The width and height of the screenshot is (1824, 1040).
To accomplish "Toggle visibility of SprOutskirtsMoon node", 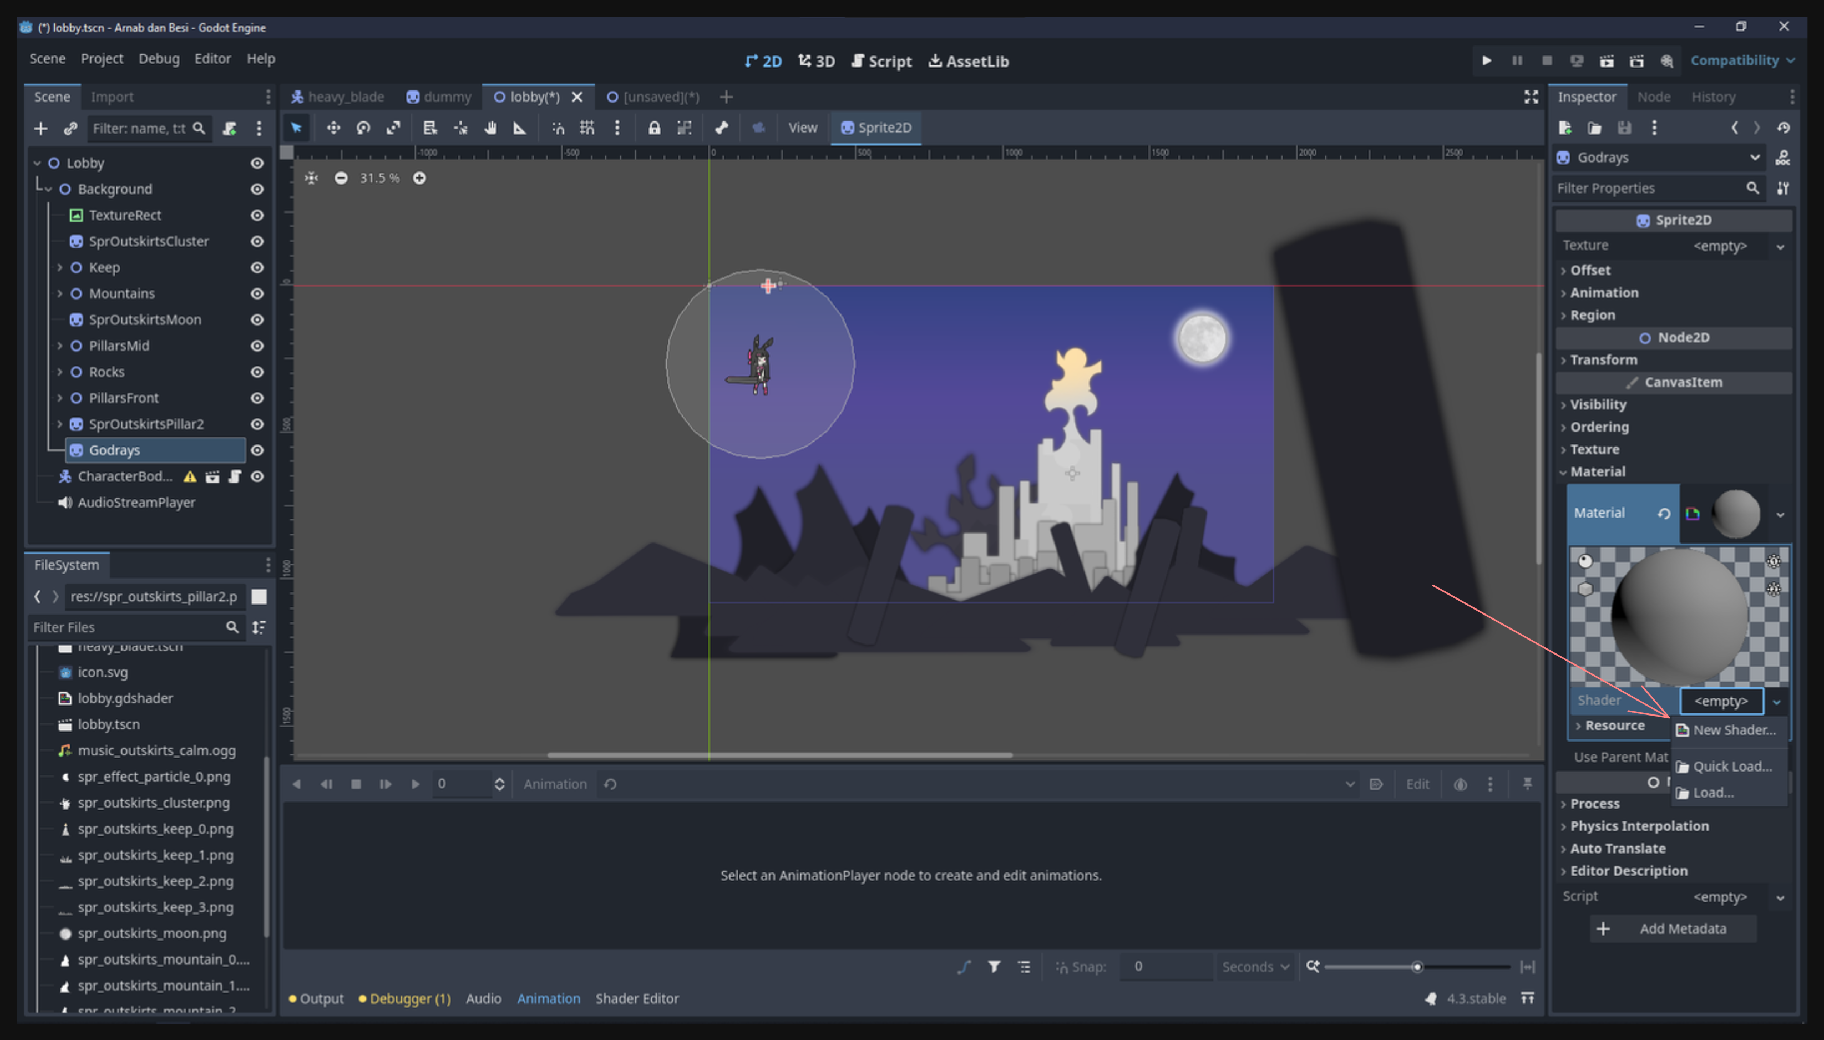I will tap(257, 319).
